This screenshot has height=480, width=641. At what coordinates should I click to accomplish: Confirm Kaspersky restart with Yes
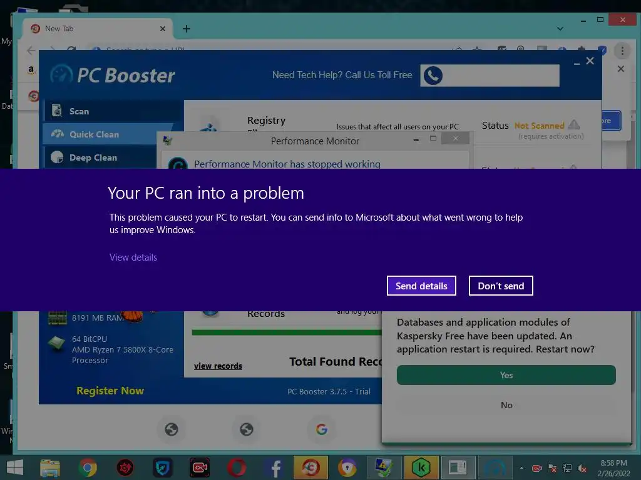pyautogui.click(x=506, y=375)
